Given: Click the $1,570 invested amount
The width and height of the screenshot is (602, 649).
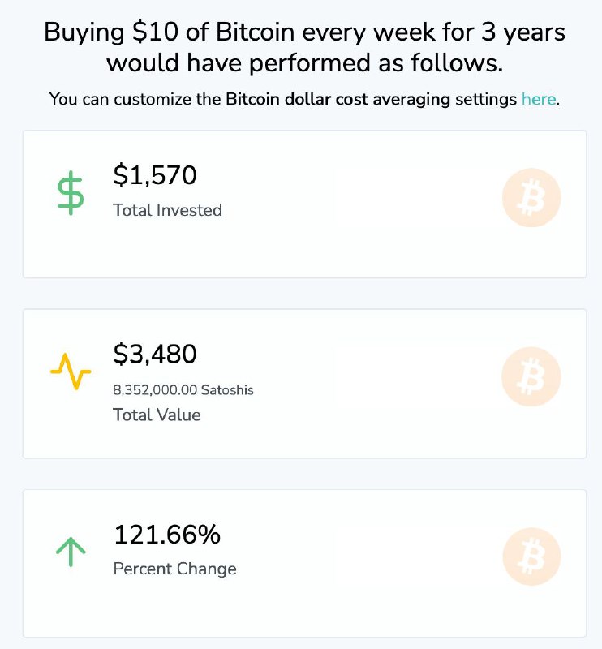Looking at the screenshot, I should (x=155, y=175).
